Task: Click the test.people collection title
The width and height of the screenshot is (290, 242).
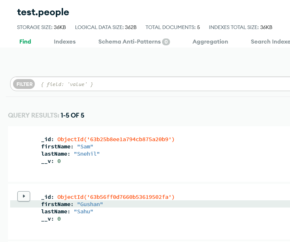Action: [x=43, y=12]
